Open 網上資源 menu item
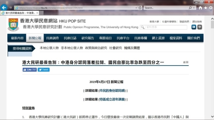The width and height of the screenshot is (214, 120). pyautogui.click(x=158, y=38)
